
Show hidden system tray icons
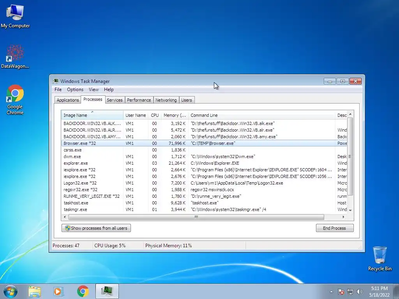[331, 292]
